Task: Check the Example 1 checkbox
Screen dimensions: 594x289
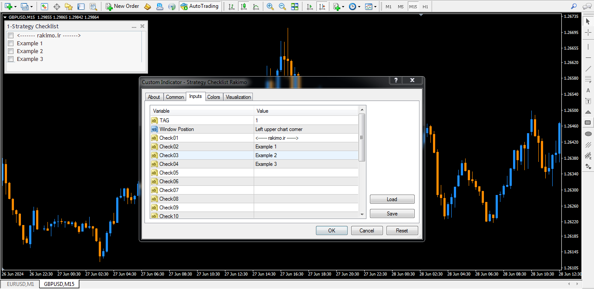Action: click(x=11, y=44)
